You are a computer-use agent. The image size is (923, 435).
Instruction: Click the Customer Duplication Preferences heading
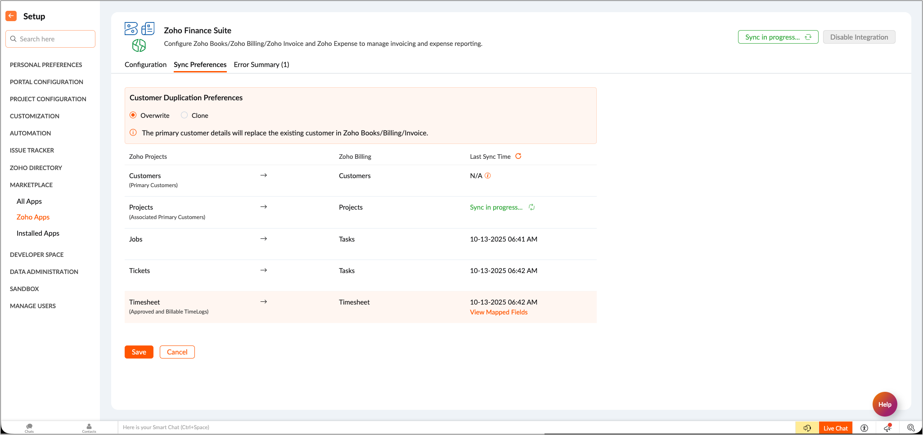(186, 98)
